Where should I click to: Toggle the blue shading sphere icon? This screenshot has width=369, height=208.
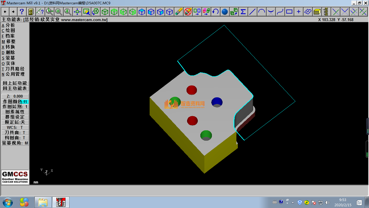[225, 12]
